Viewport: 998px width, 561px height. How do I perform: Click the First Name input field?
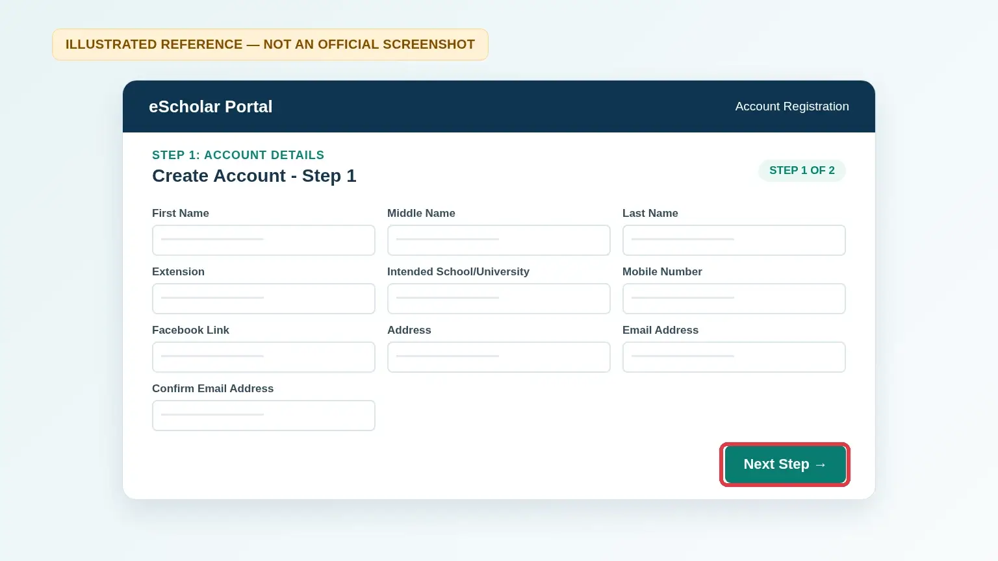[x=264, y=240]
